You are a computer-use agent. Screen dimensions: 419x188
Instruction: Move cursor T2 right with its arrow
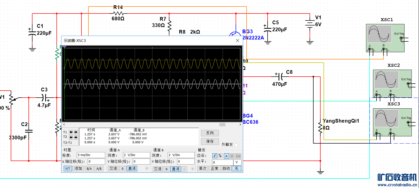coord(76,137)
